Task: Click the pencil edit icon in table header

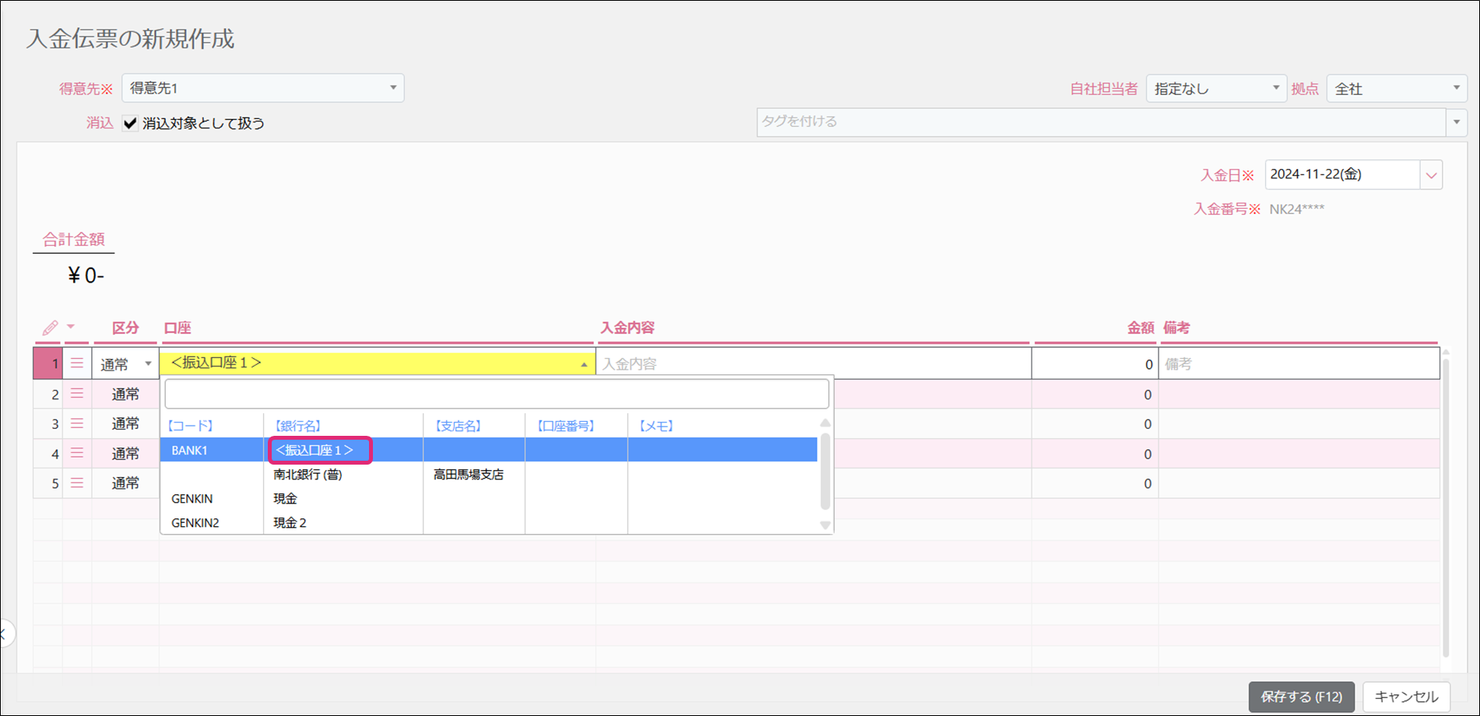Action: [50, 328]
